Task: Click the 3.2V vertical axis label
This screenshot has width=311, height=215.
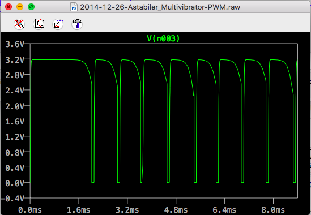Action: coord(15,59)
